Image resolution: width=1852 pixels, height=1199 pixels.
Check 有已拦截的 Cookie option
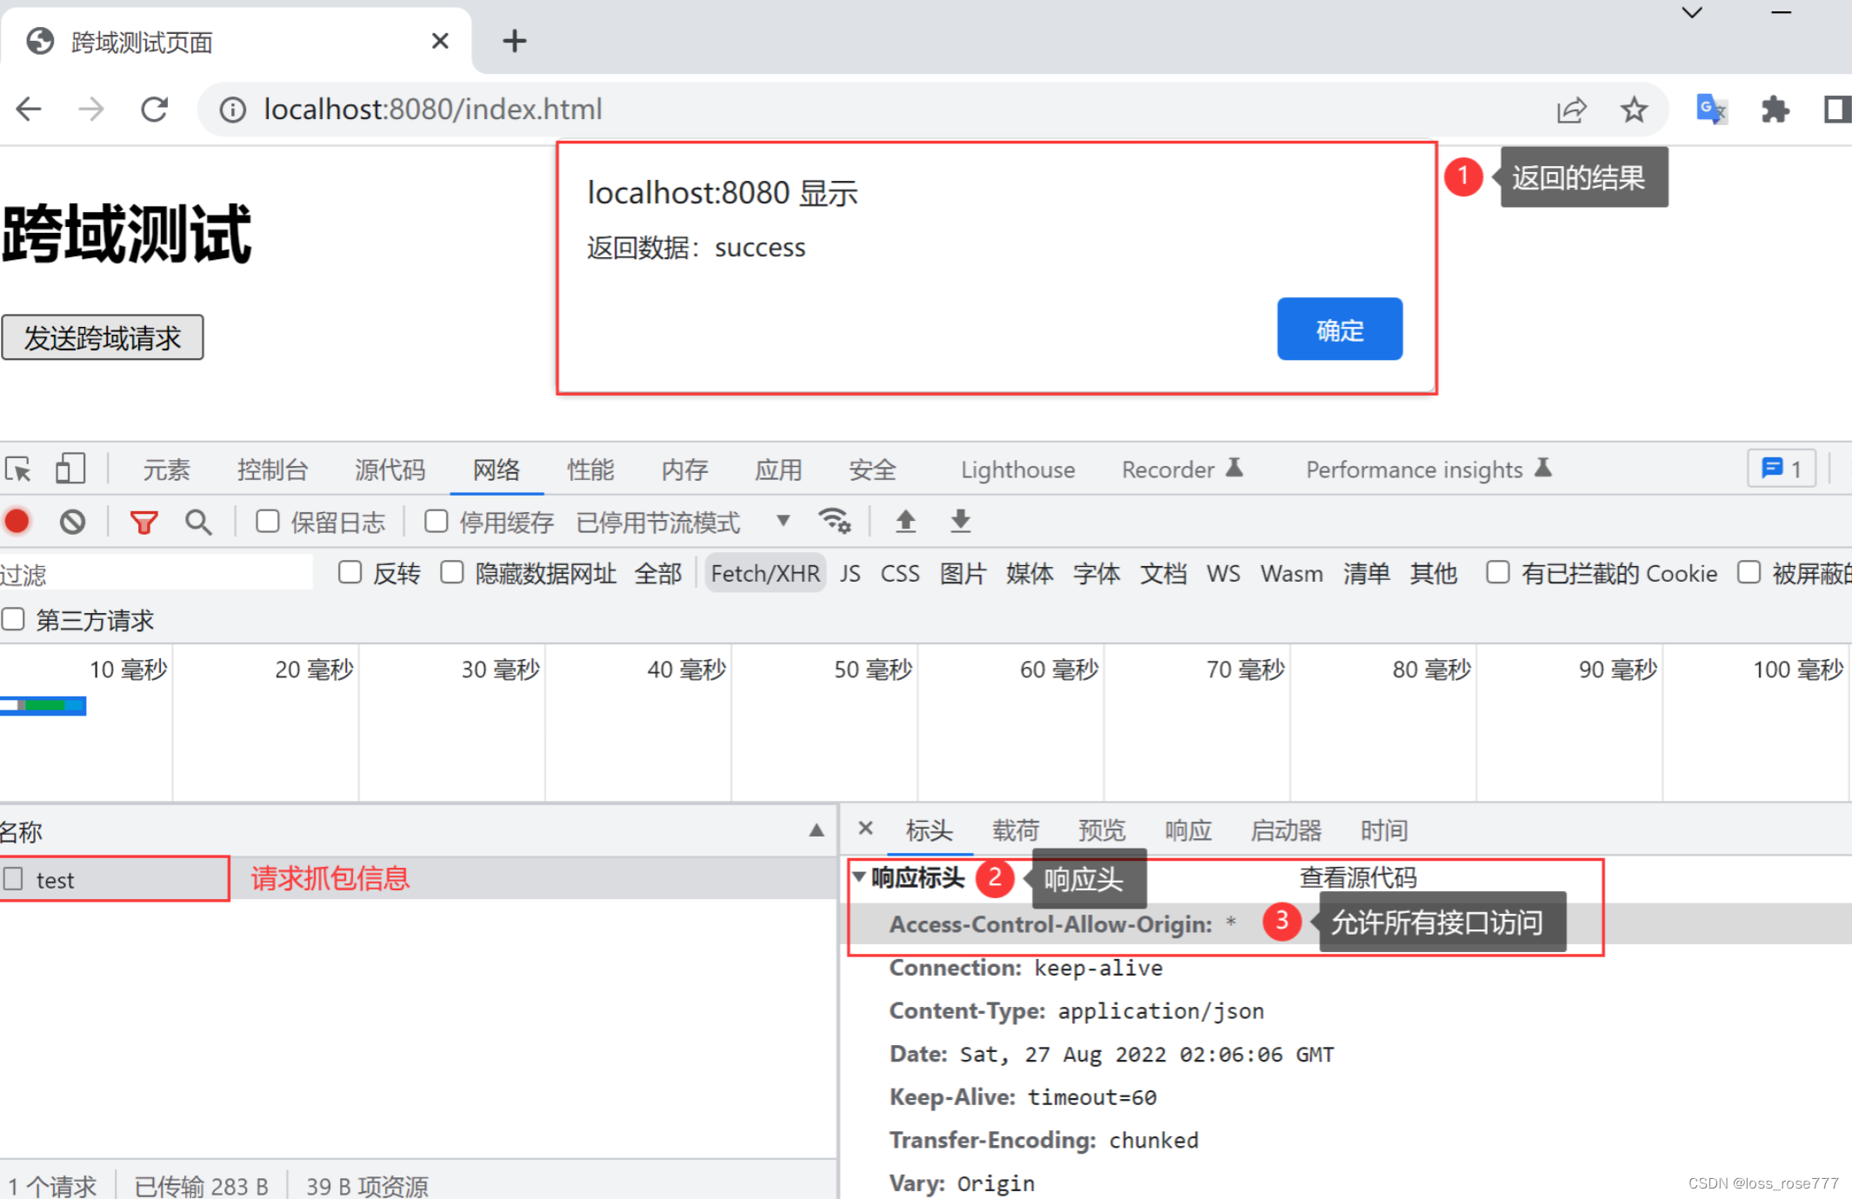click(x=1498, y=573)
